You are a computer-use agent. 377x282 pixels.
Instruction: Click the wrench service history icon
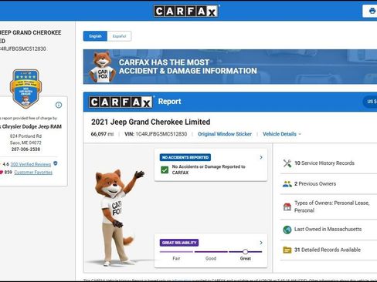tap(287, 163)
